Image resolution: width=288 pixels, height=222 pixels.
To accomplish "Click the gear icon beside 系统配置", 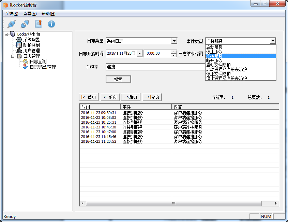I will pos(19,40).
